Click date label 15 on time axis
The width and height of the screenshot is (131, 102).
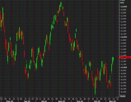tap(61, 99)
